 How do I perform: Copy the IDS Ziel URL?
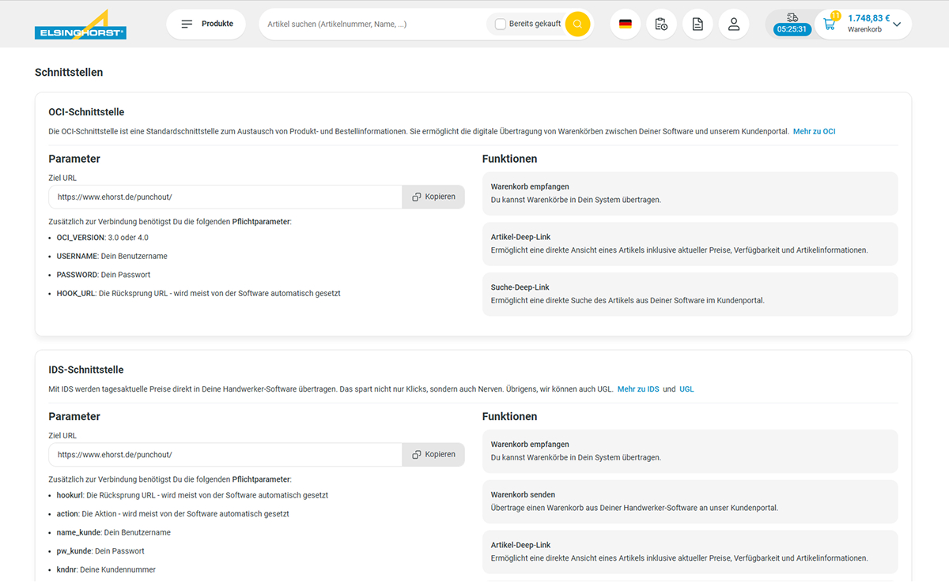tap(433, 454)
